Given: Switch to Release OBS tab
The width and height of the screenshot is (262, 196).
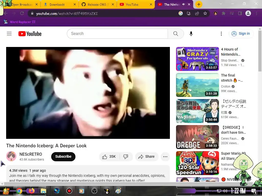Looking at the screenshot, I should [x=98, y=4].
